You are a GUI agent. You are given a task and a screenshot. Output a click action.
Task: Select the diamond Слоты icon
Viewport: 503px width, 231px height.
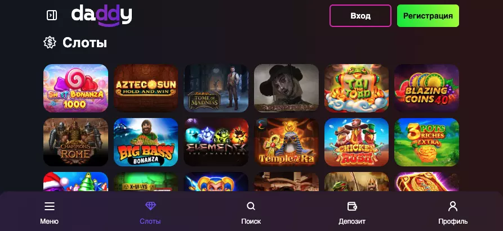coord(150,206)
